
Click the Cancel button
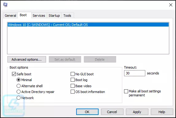(112, 112)
